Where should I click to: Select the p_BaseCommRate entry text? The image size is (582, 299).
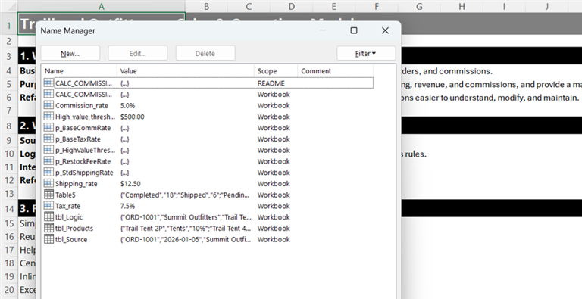click(83, 128)
